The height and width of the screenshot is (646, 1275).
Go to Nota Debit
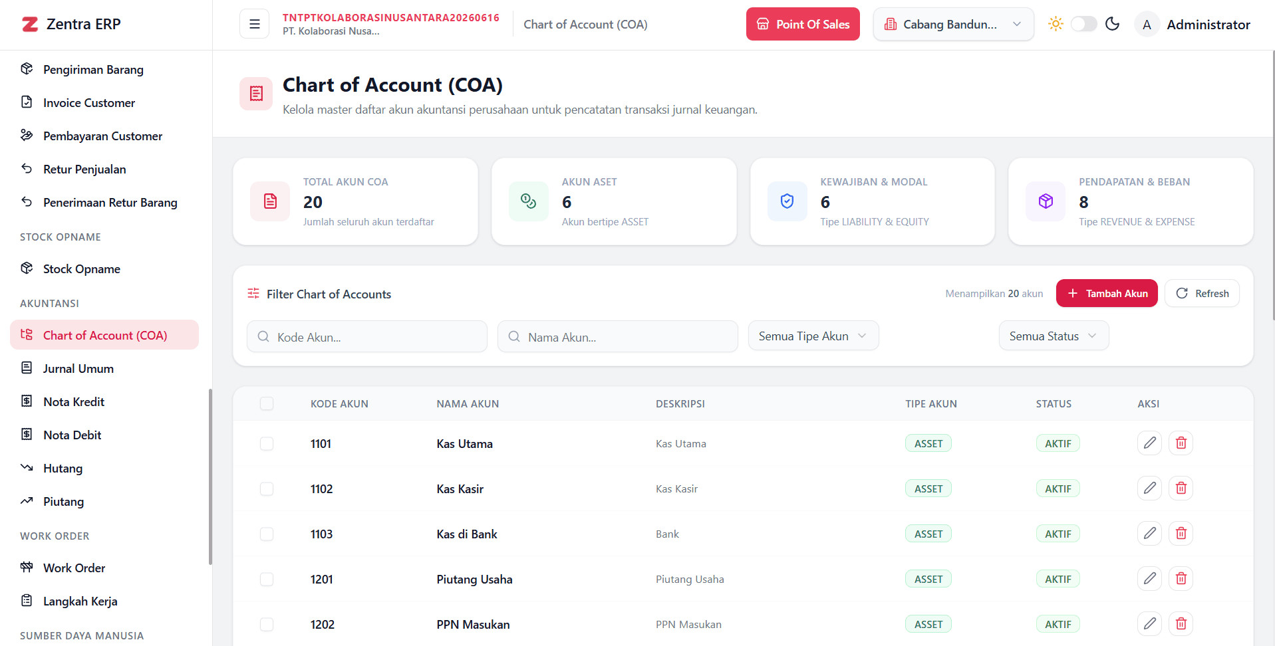tap(104, 435)
